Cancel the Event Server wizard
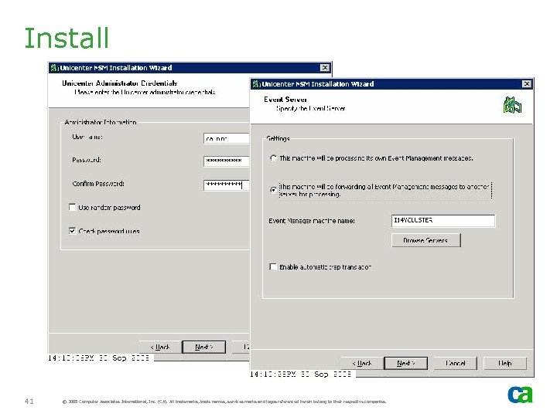The height and width of the screenshot is (417, 557). pyautogui.click(x=456, y=363)
